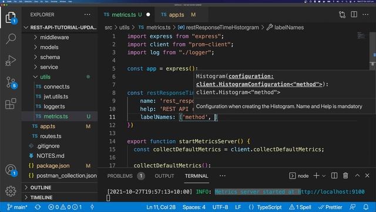The image size is (376, 212).
Task: Open Explorer views and more actions menu
Action: [88, 15]
